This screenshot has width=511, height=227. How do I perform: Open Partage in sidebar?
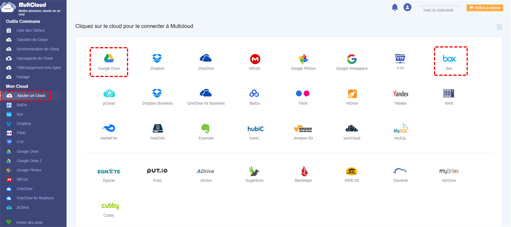tap(23, 77)
